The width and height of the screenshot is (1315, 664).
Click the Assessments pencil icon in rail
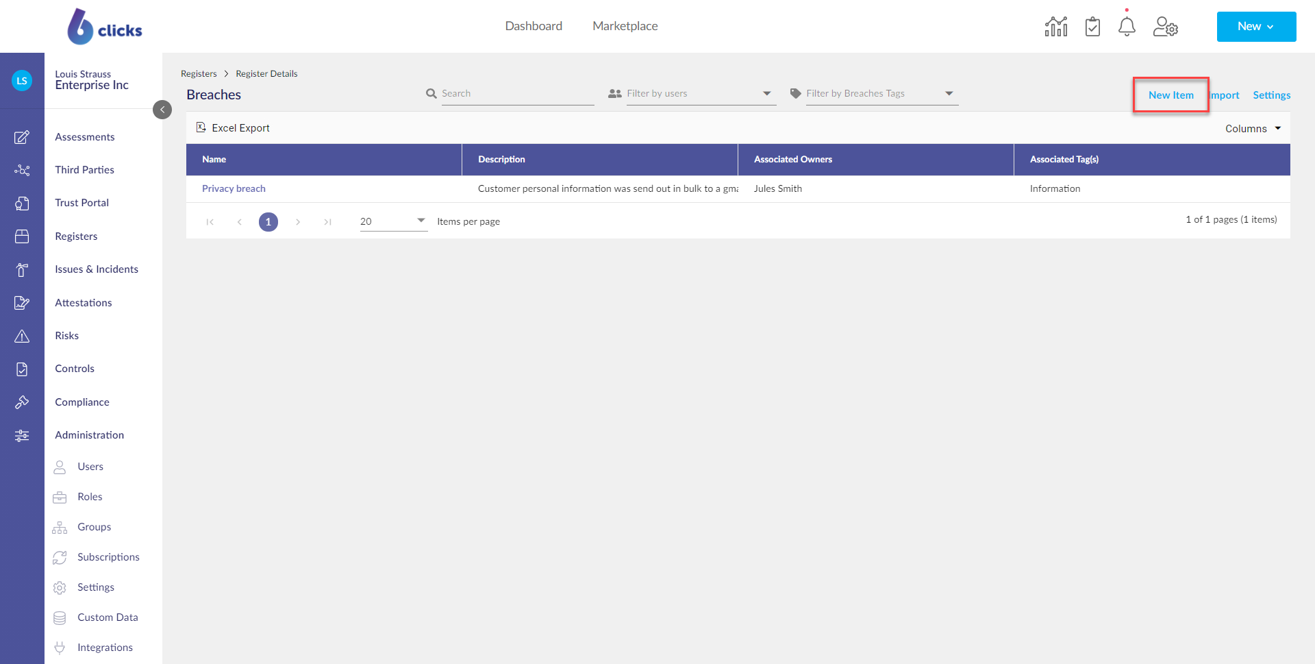pyautogui.click(x=22, y=137)
